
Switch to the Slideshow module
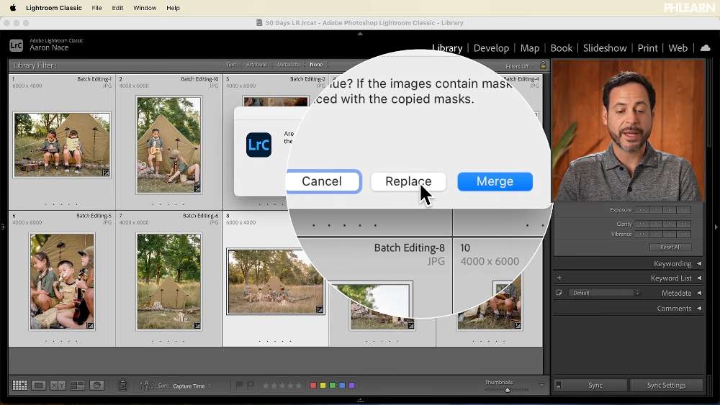point(605,48)
